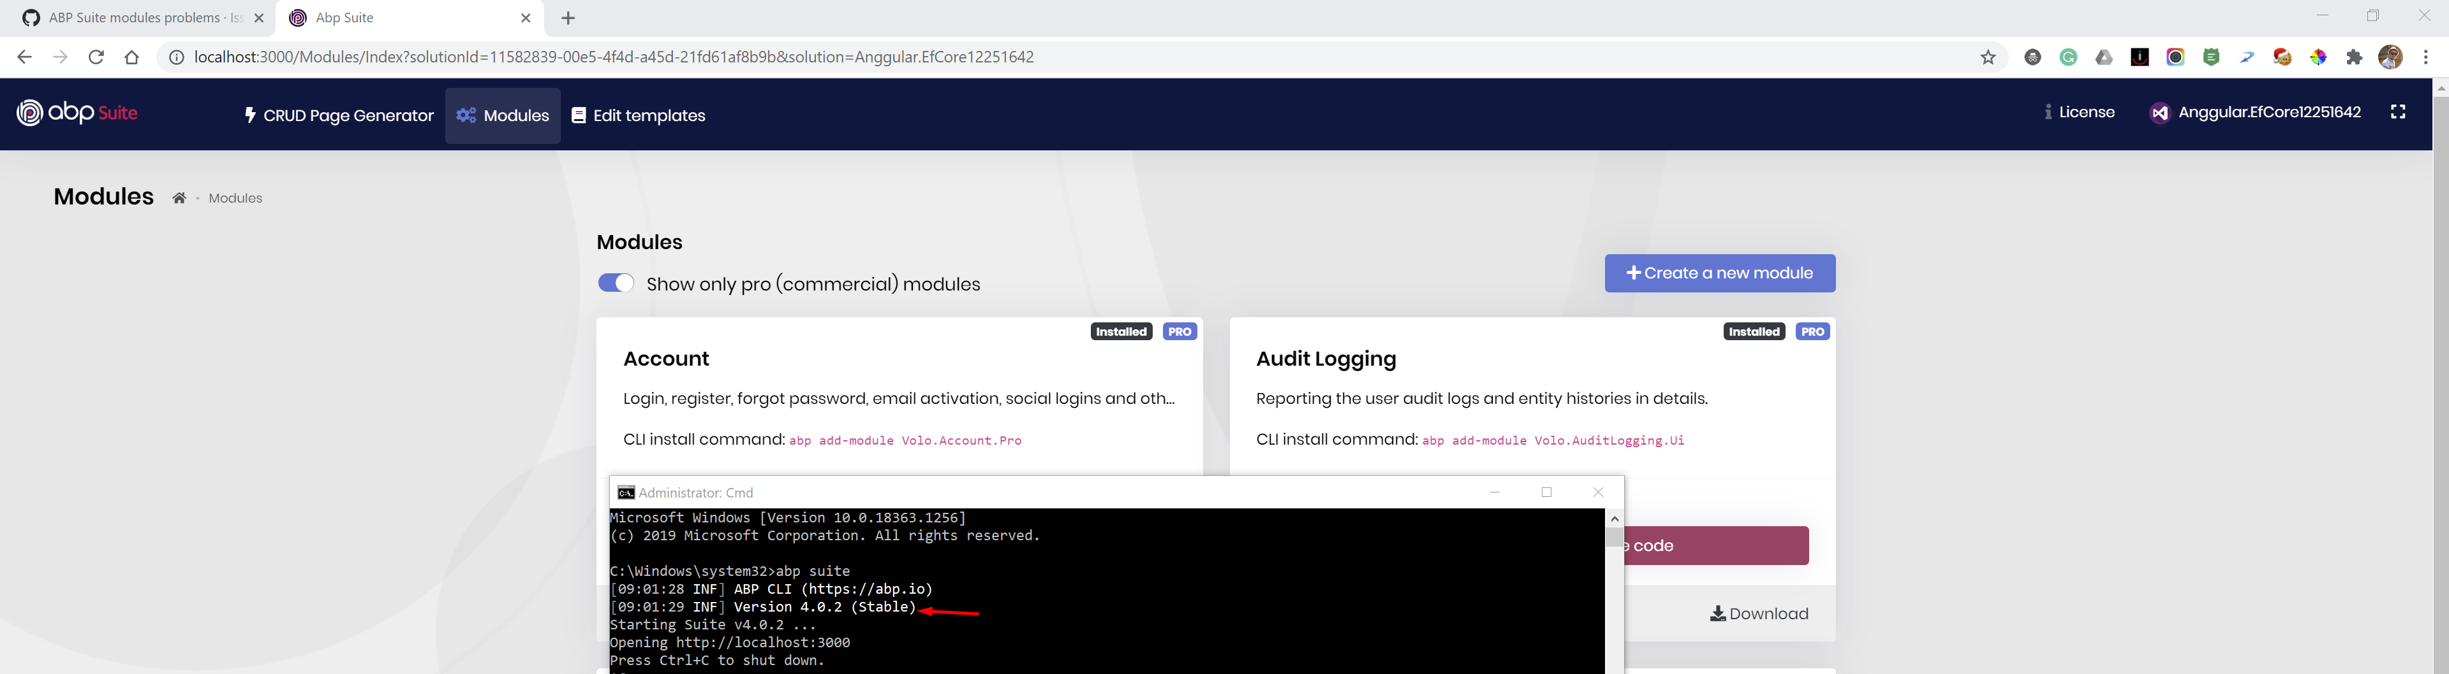This screenshot has height=674, width=2449.
Task: Click the browser extensions puzzle piece icon
Action: [x=2355, y=57]
